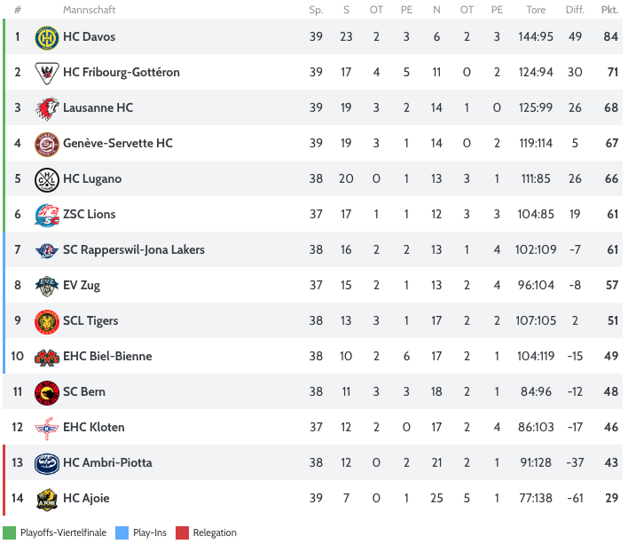Screen dimensions: 628x544
Task: Open the SC Rapperswil-Jona Lakers team page
Action: [133, 249]
